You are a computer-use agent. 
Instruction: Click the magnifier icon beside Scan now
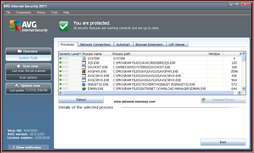[x=19, y=66]
